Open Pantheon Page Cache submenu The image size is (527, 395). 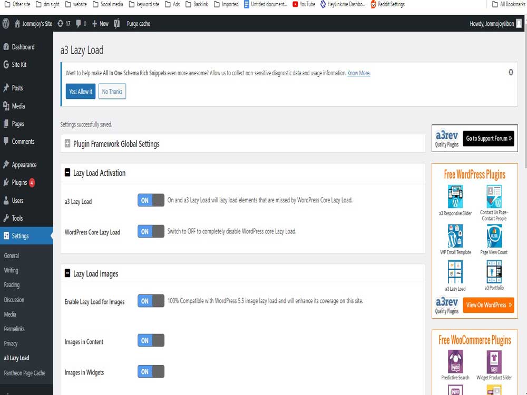click(25, 373)
